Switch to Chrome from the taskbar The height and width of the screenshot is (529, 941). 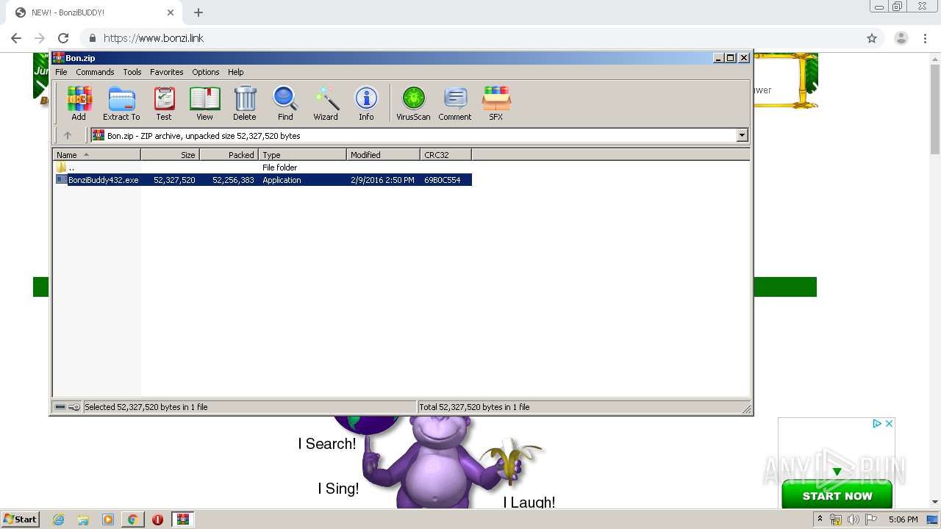click(132, 519)
